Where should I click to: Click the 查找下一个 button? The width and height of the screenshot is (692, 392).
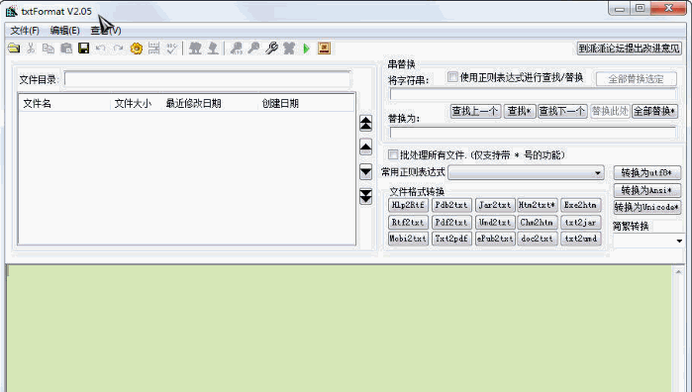coord(562,111)
